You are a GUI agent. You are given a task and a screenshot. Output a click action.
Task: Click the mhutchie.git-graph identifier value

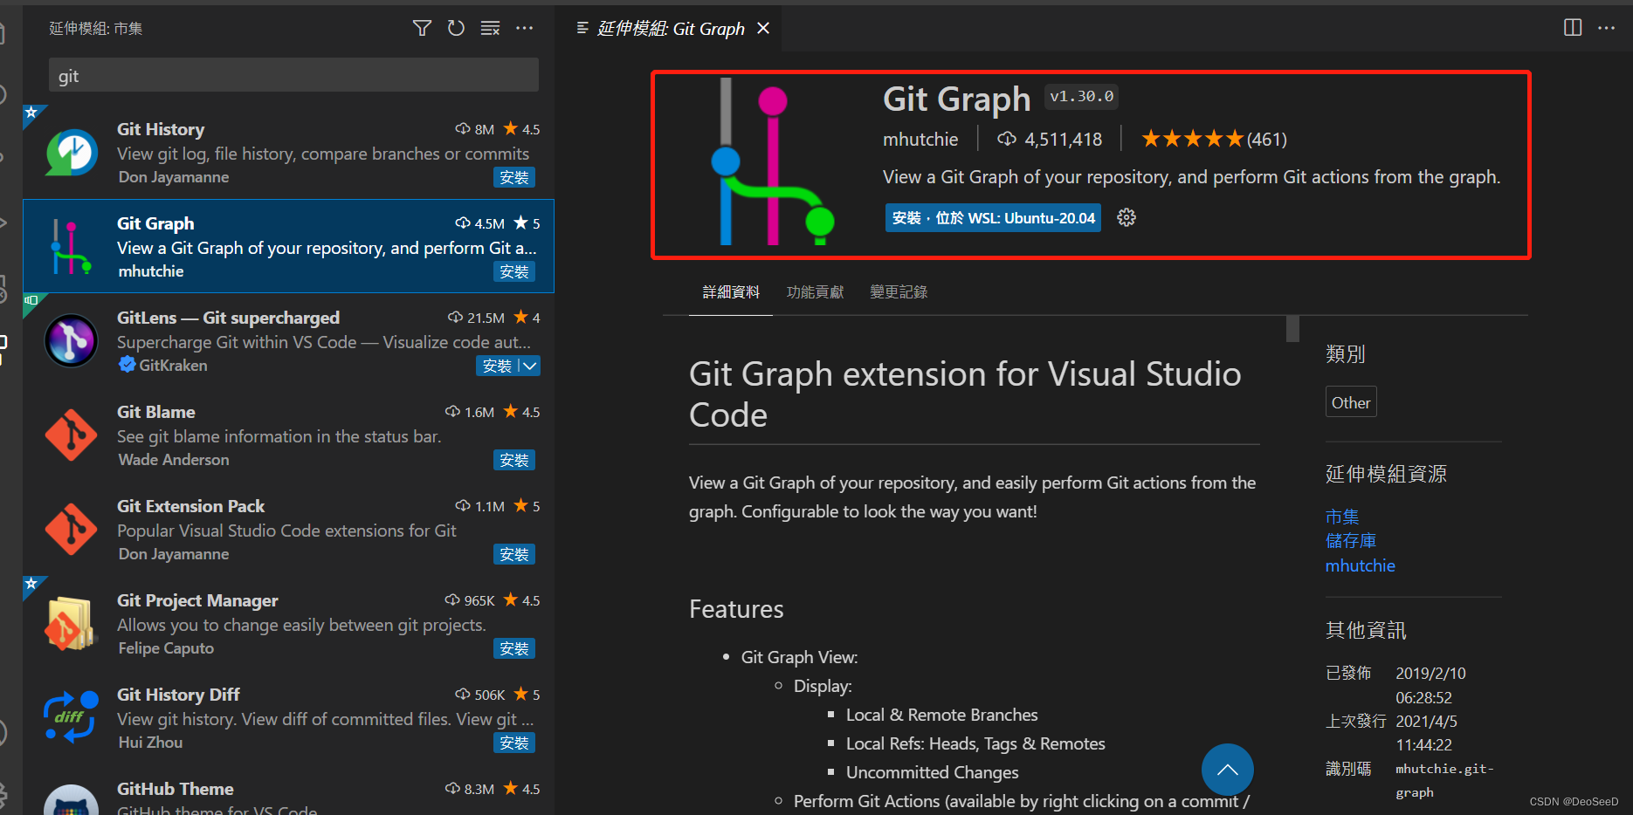1444,780
